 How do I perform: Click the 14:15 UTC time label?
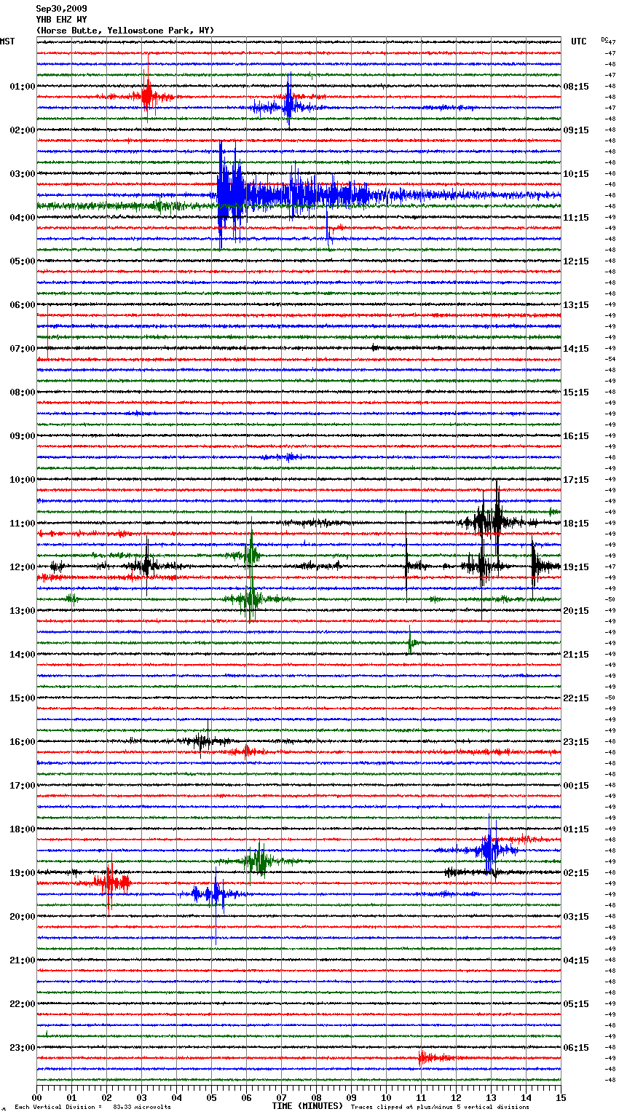click(576, 349)
